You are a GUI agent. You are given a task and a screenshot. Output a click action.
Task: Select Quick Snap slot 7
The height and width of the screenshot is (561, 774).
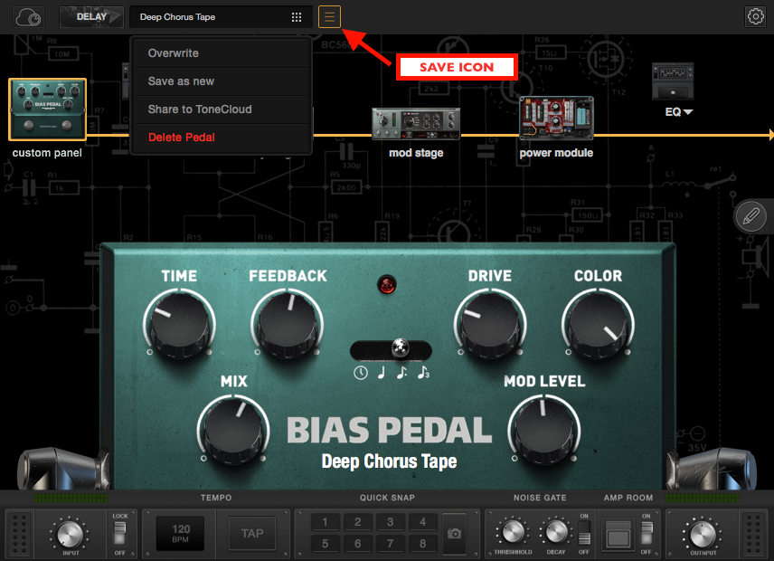390,544
